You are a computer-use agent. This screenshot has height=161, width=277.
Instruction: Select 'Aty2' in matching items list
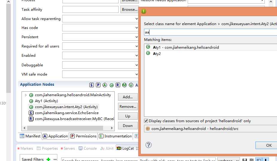[211, 53]
